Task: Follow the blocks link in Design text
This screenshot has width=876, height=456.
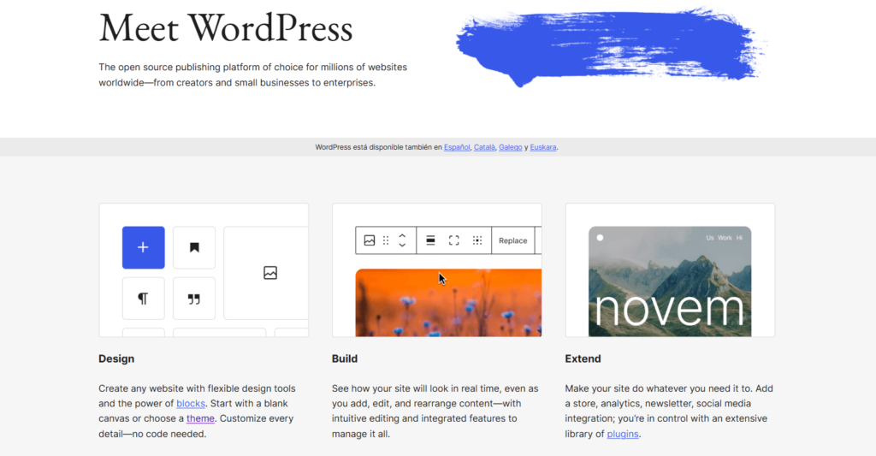Action: coord(191,404)
